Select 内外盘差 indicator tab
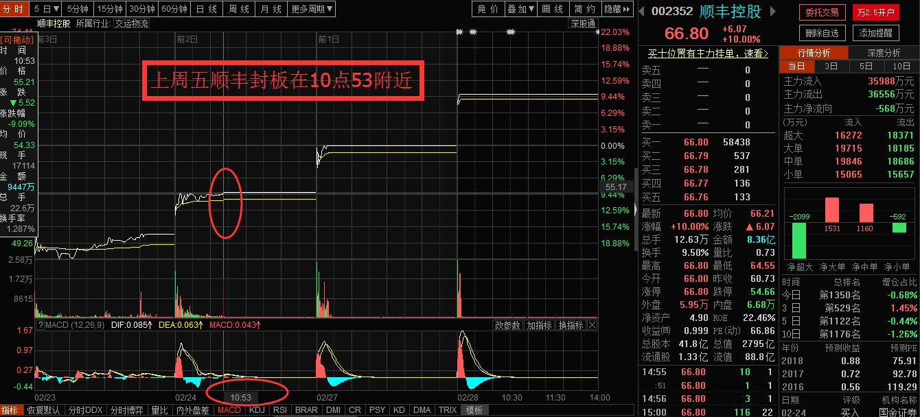920x417 pixels. [193, 410]
